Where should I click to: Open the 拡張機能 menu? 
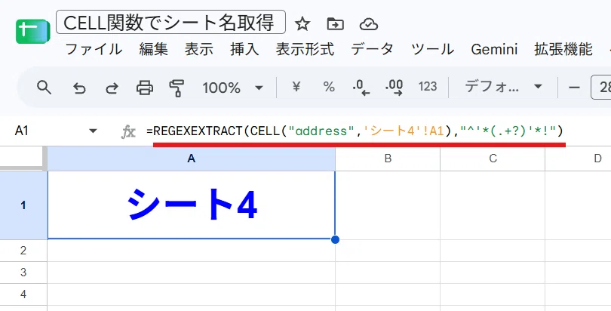coord(563,50)
